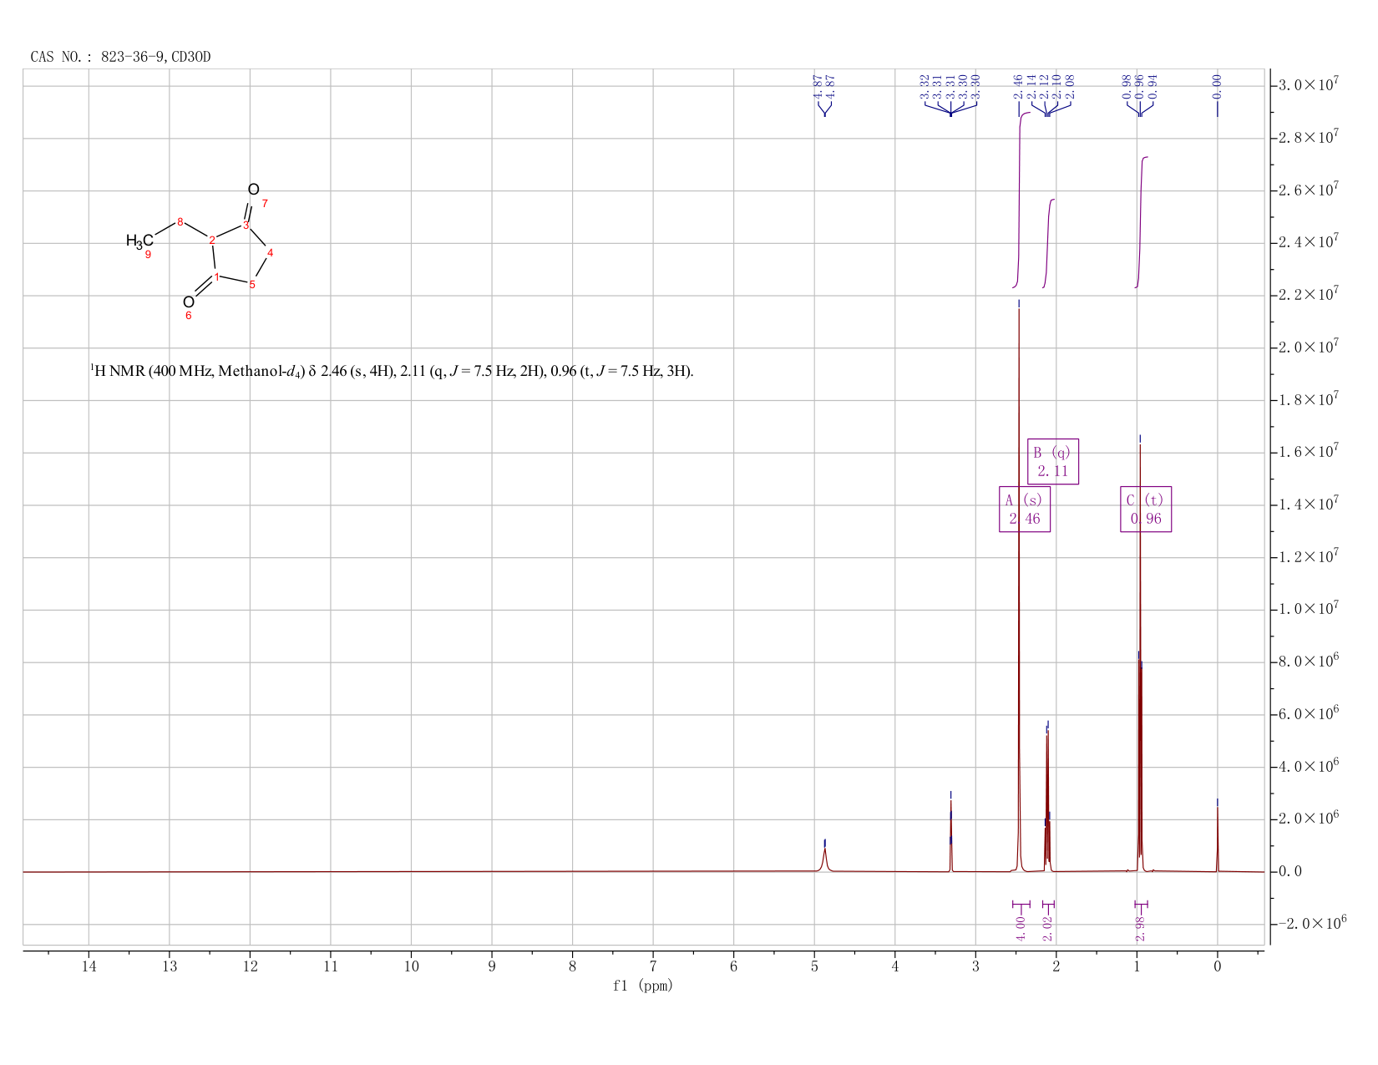
Task: Click the y-axis label 1.6×10^7
Action: 1310,452
